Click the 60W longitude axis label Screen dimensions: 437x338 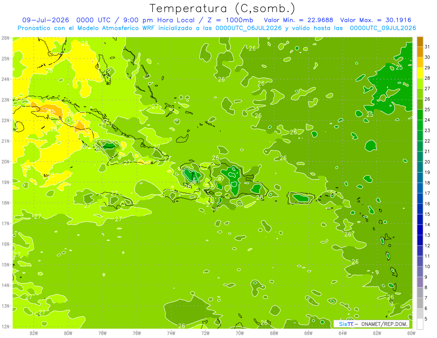[411, 333]
